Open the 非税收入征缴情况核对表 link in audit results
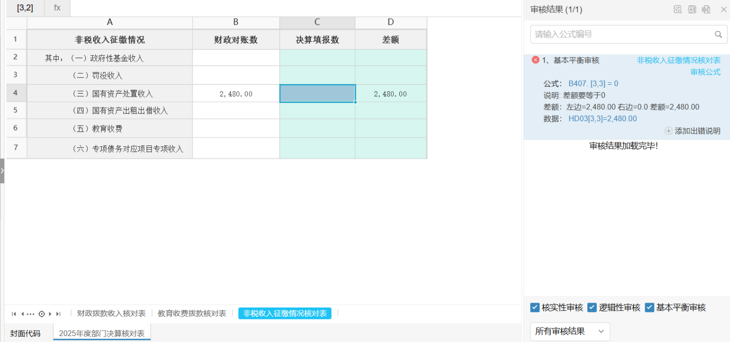This screenshot has height=342, width=730. (x=679, y=60)
